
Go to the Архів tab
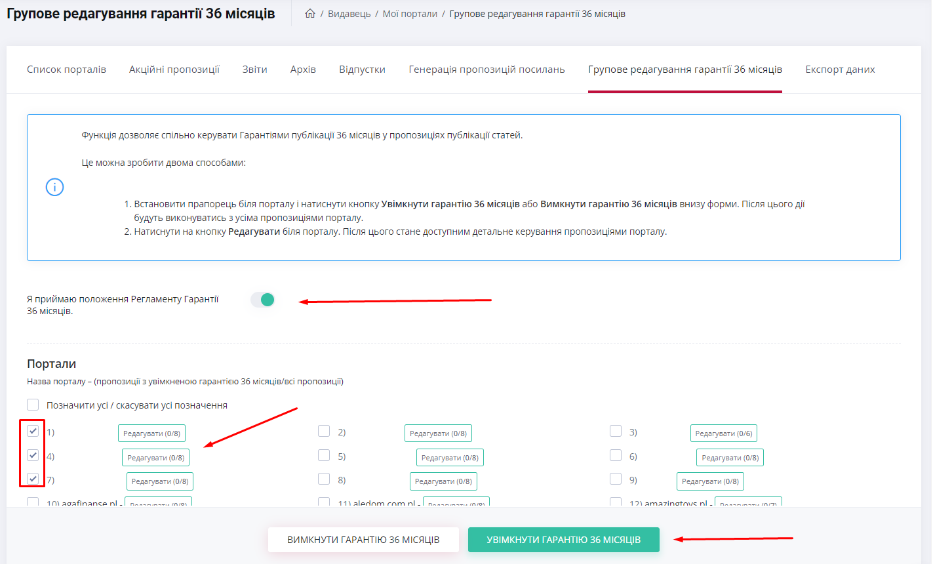pyautogui.click(x=303, y=70)
